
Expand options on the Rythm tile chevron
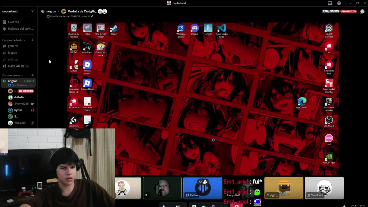pos(200,182)
